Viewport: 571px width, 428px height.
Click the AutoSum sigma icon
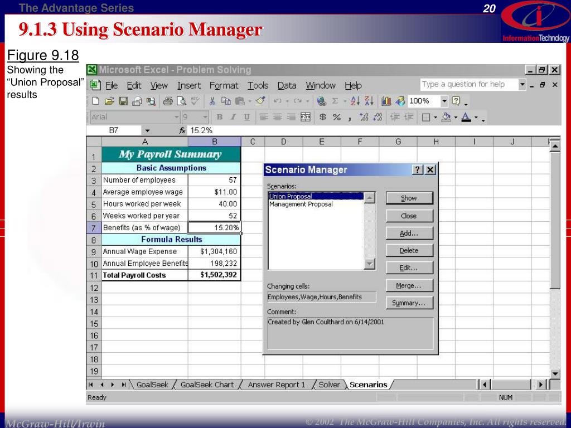pyautogui.click(x=335, y=101)
